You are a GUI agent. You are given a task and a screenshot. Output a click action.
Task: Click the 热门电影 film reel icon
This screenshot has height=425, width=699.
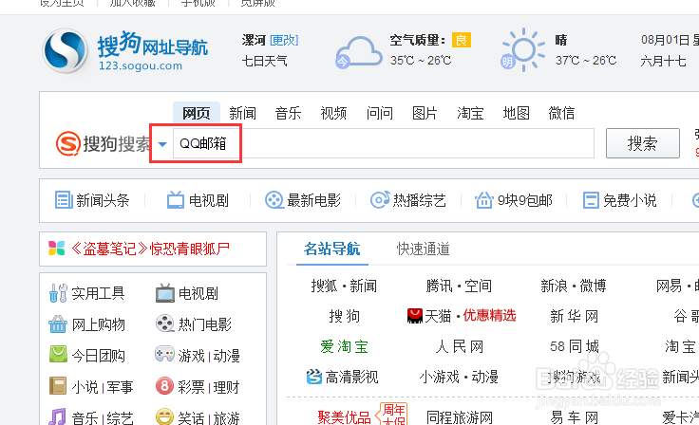click(x=165, y=323)
